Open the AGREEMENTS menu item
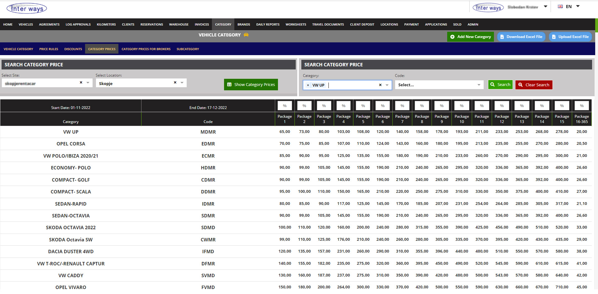The width and height of the screenshot is (598, 294). (49, 24)
